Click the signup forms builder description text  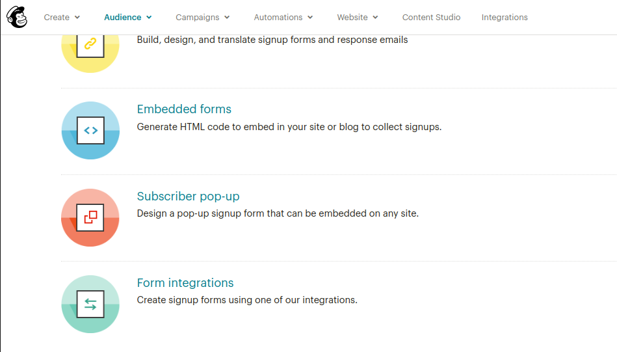tap(272, 40)
